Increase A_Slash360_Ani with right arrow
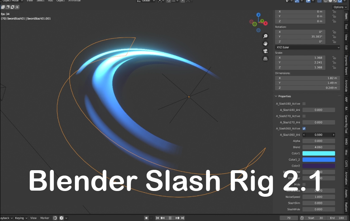The image size is (350, 221). [334, 135]
